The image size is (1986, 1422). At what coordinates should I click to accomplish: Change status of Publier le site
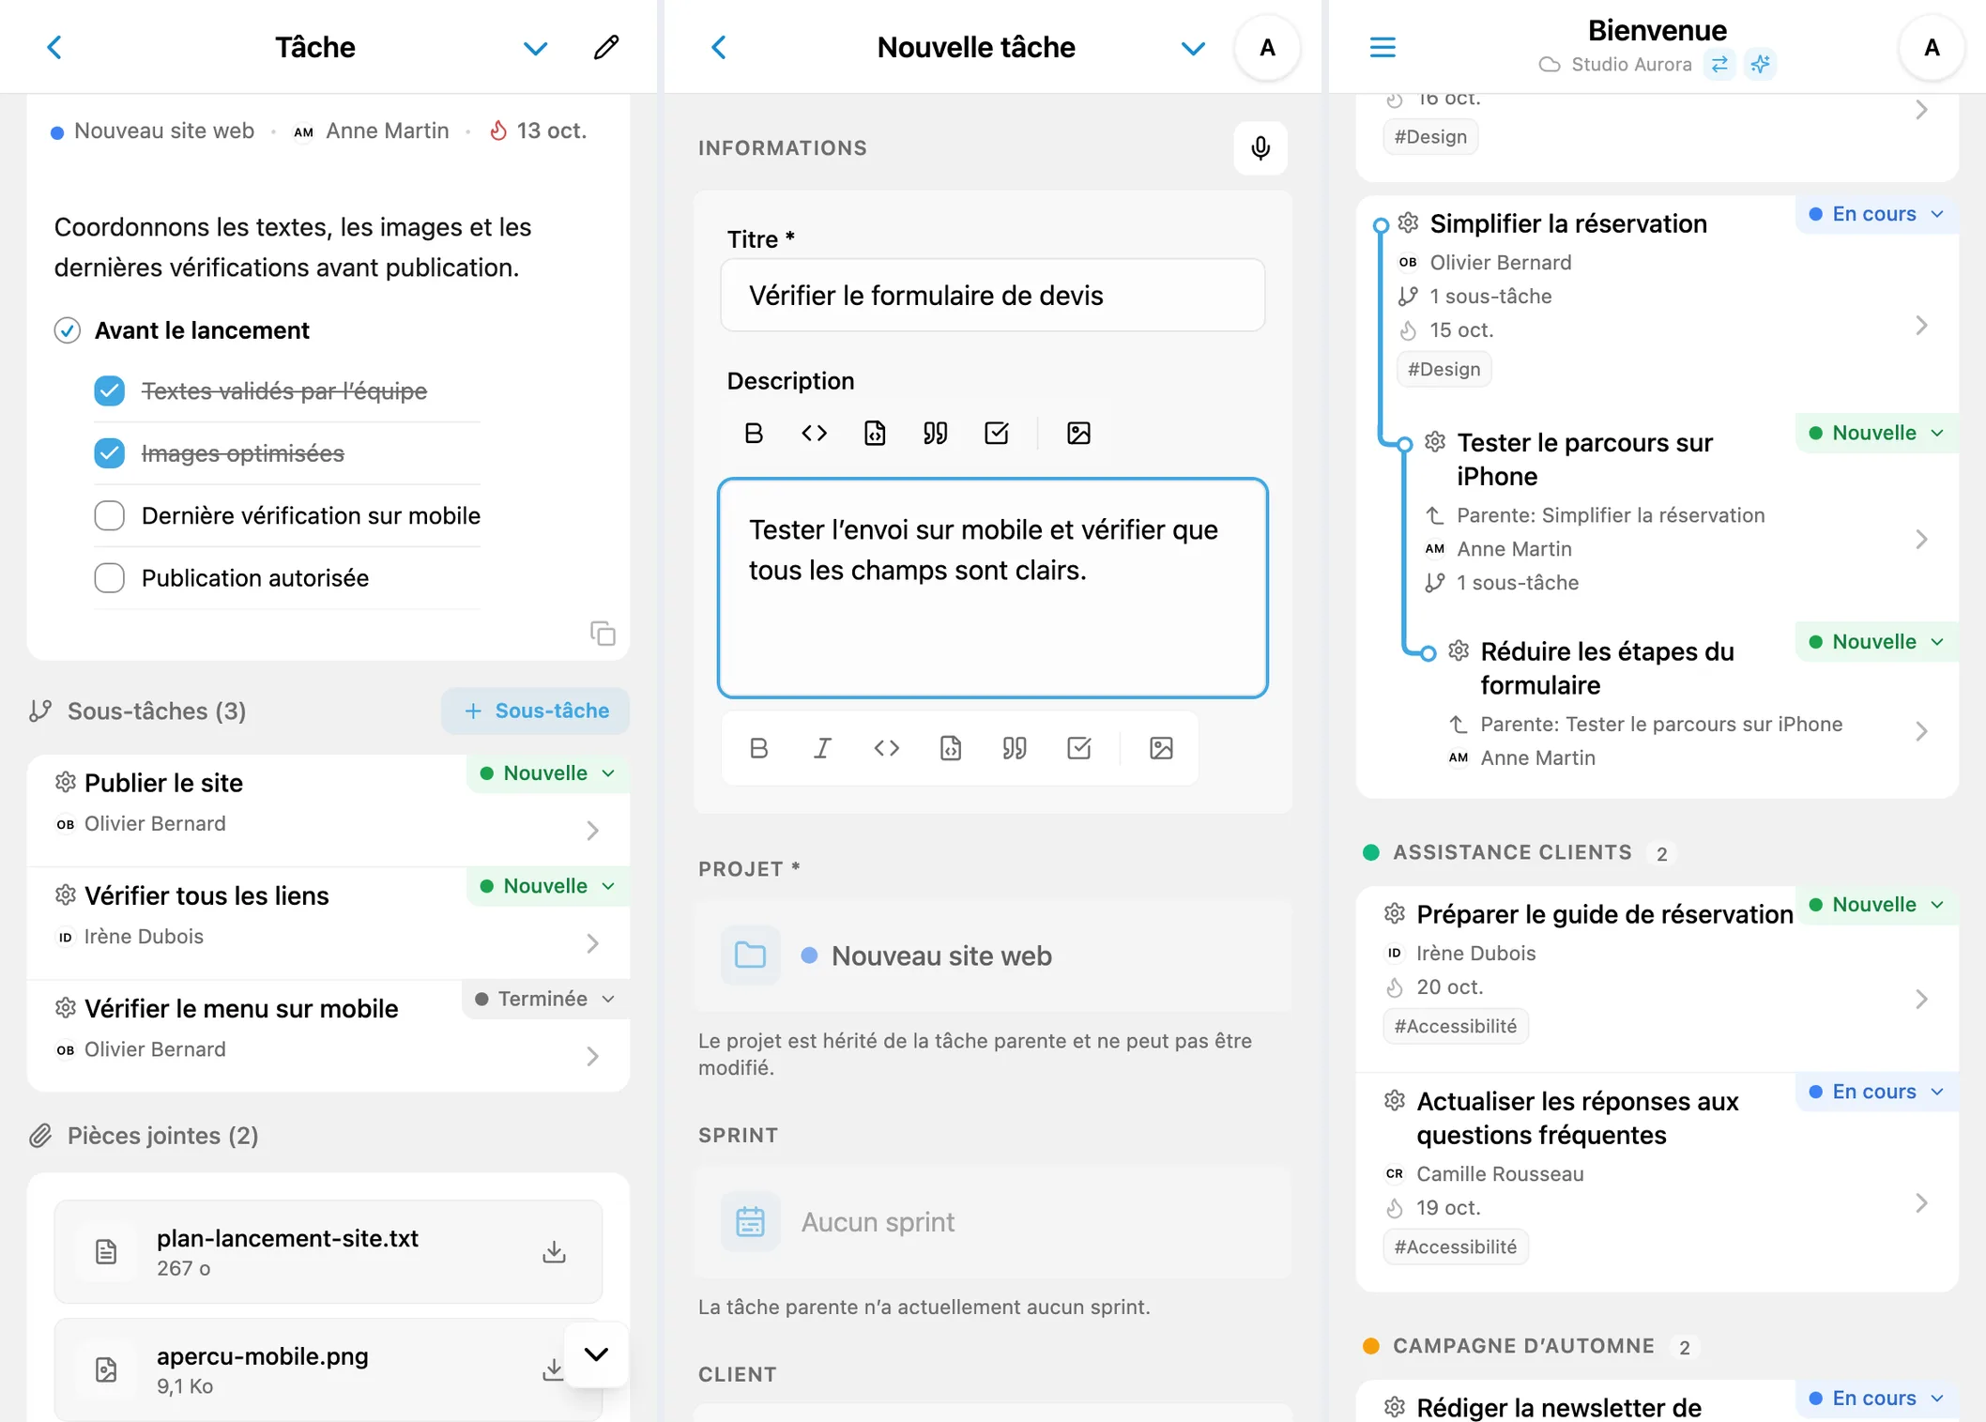pos(547,773)
